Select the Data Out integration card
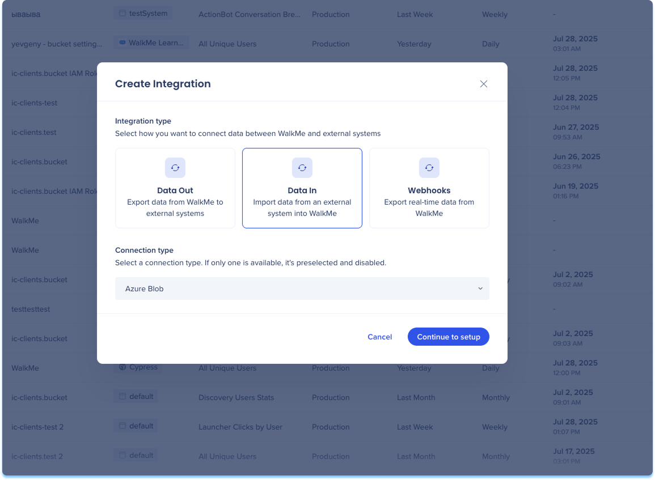Image resolution: width=655 pixels, height=480 pixels. 175,188
